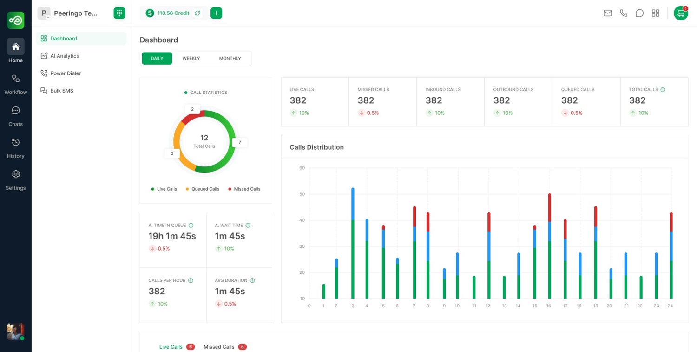Click the green add credit plus button
This screenshot has width=697, height=352.
pos(216,13)
